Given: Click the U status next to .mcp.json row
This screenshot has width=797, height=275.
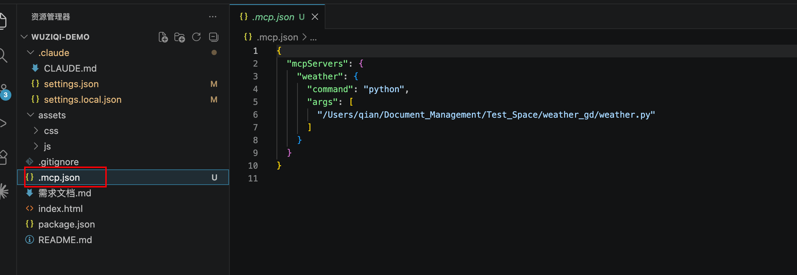Looking at the screenshot, I should tap(214, 177).
